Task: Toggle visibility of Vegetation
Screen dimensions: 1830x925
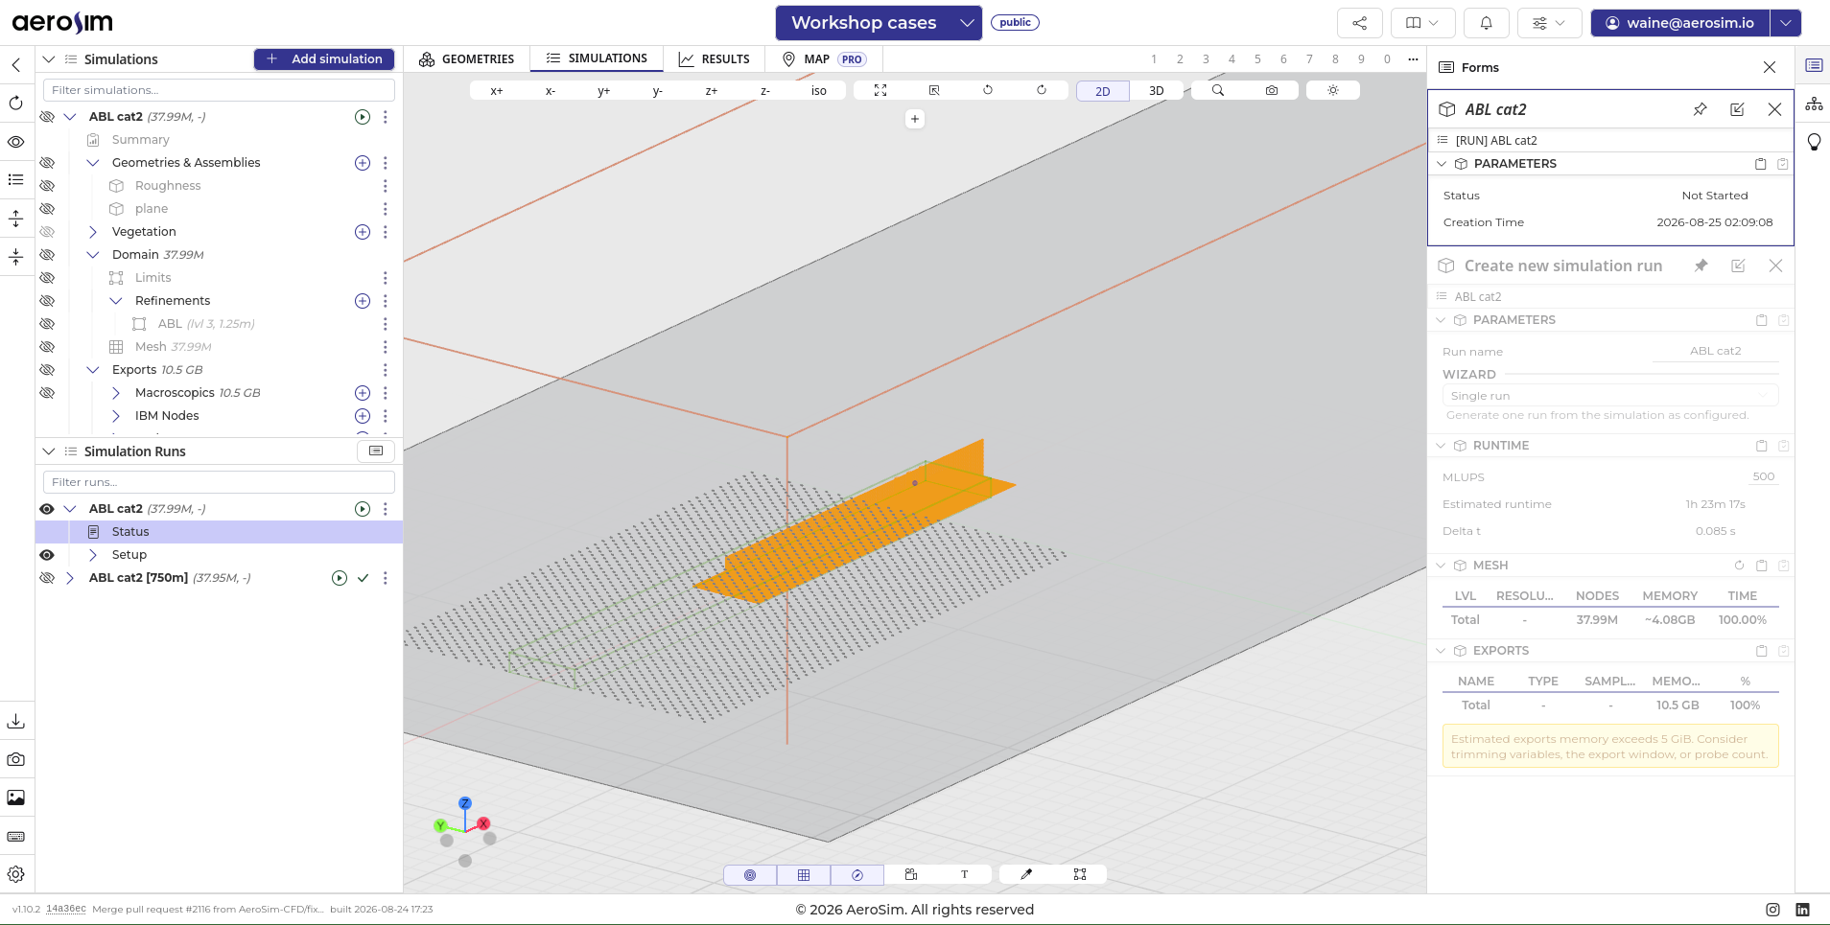Action: point(47,232)
